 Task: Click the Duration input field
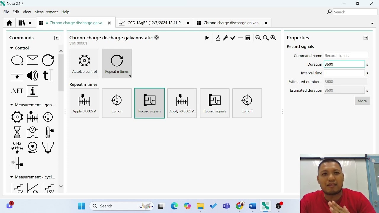[x=344, y=64]
